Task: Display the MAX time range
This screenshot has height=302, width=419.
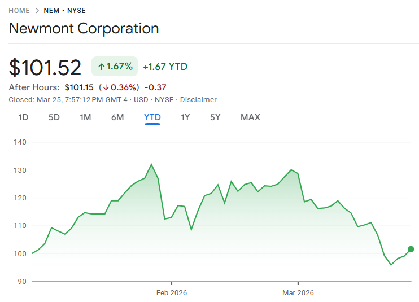Action: pyautogui.click(x=250, y=117)
